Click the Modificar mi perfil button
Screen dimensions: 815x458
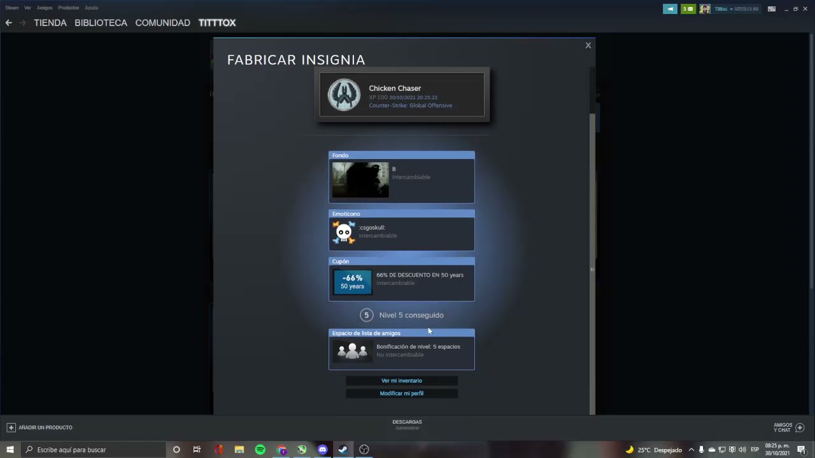(402, 393)
